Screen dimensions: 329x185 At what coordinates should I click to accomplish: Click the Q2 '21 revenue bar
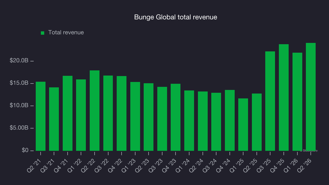41,116
